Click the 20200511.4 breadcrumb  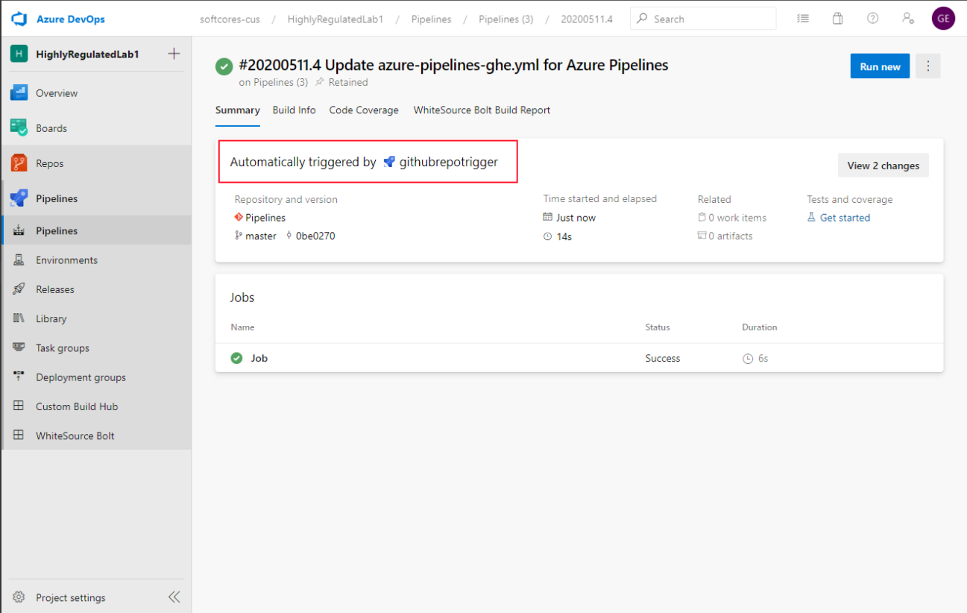click(587, 19)
